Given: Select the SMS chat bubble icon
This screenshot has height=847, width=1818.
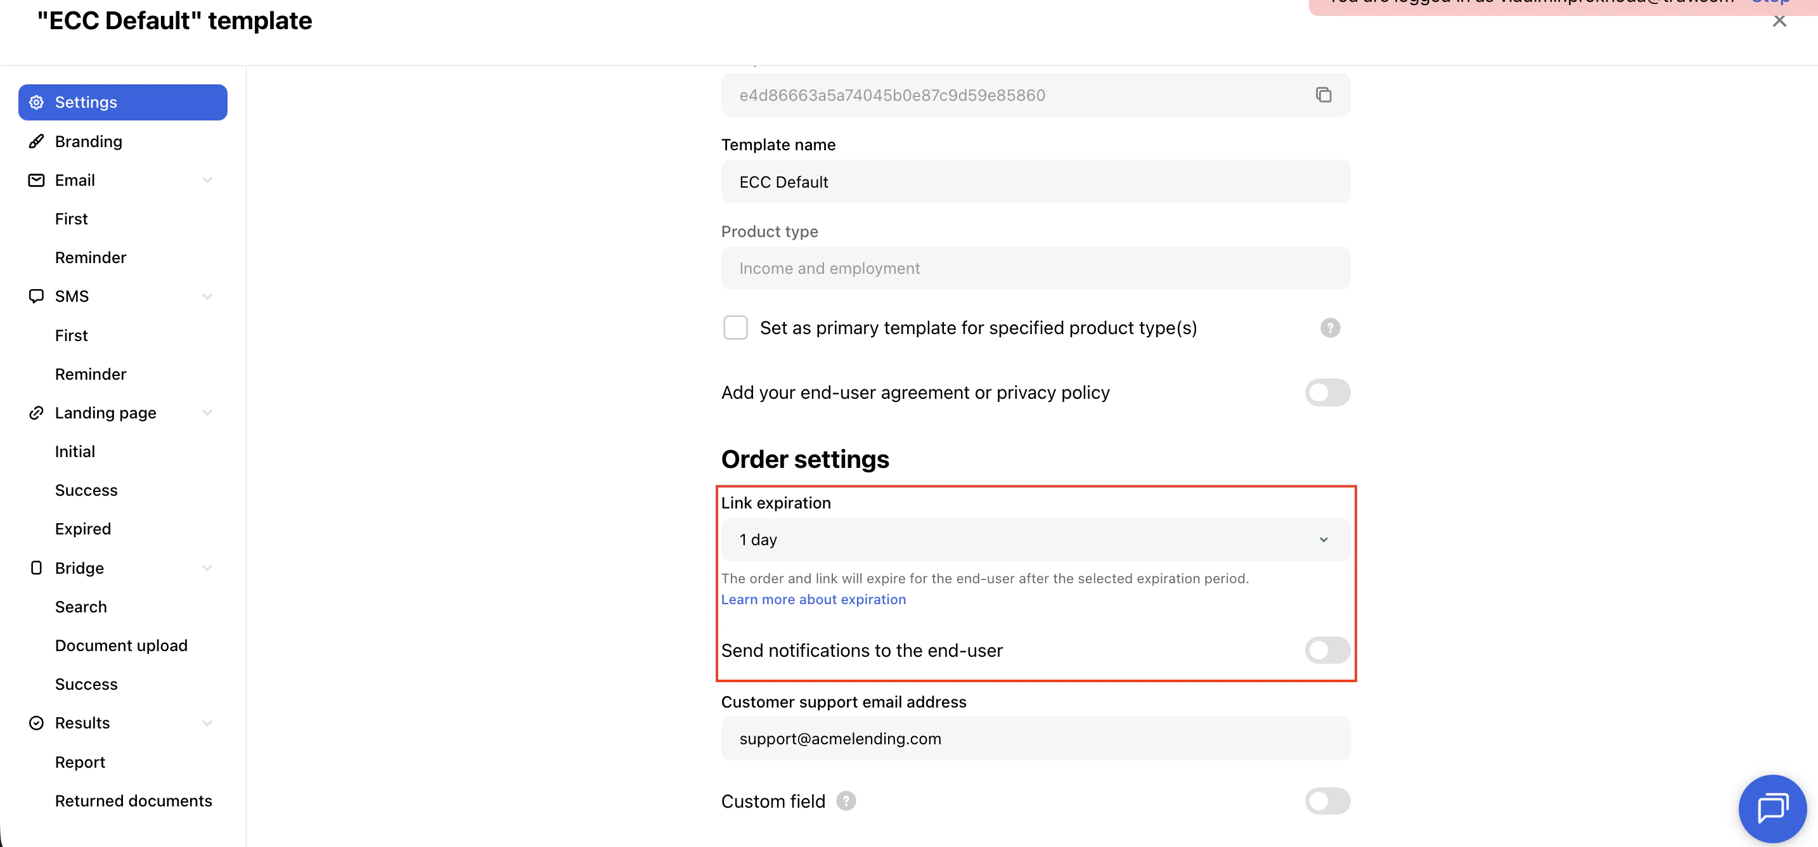Looking at the screenshot, I should pos(36,295).
